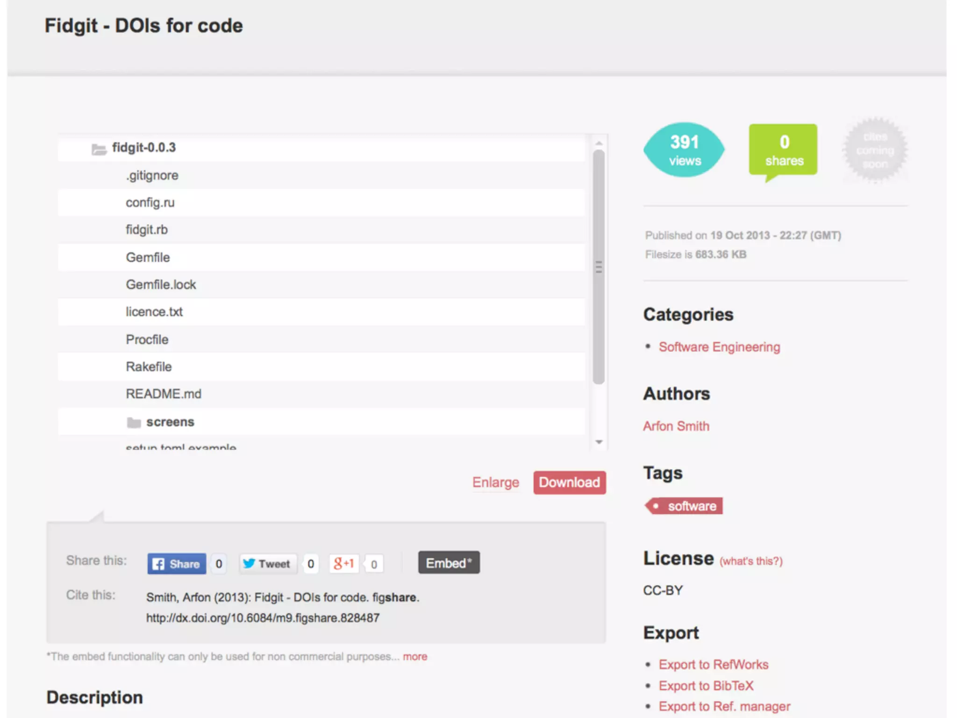Click Export to BibTeX
Image resolution: width=957 pixels, height=718 pixels.
click(x=706, y=686)
